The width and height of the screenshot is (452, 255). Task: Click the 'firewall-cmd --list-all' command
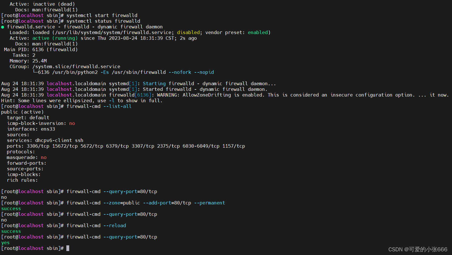click(x=99, y=106)
